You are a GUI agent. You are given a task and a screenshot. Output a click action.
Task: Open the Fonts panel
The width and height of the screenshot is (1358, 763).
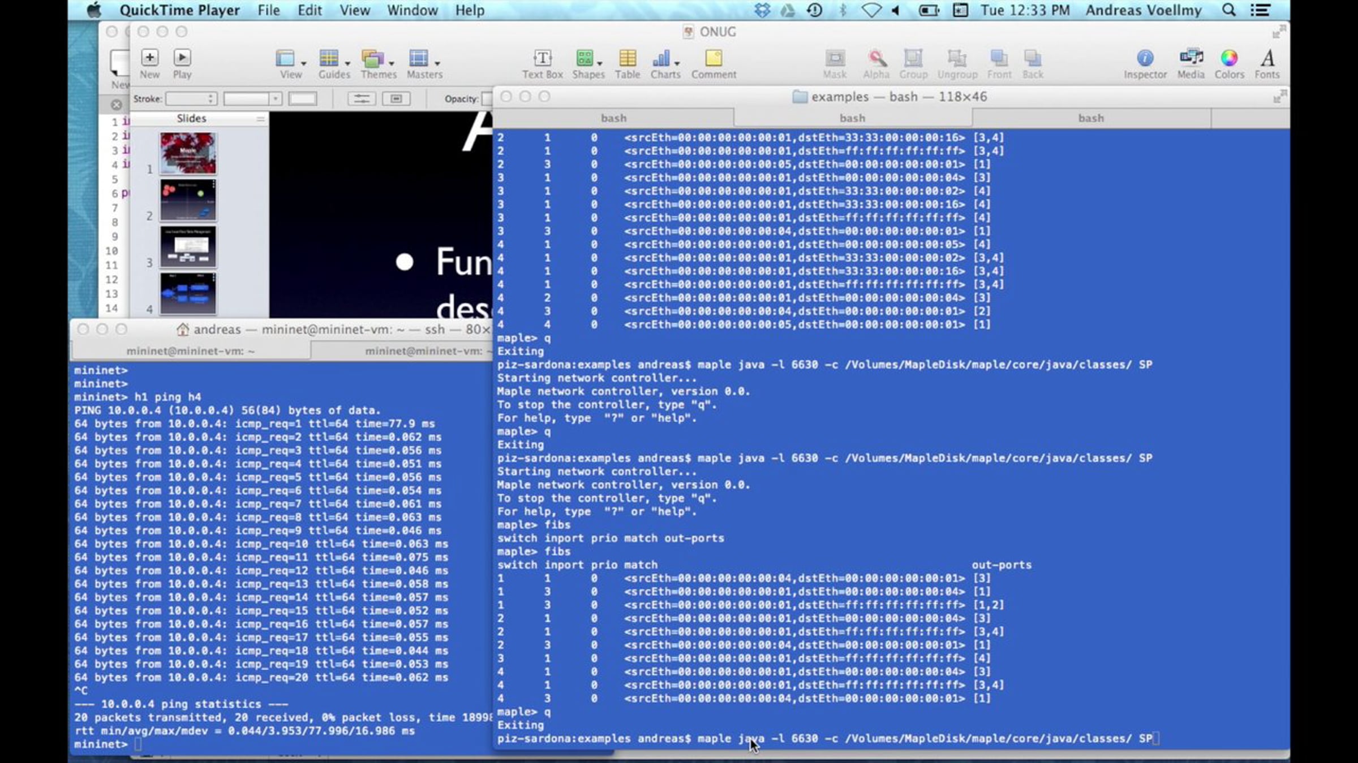pyautogui.click(x=1267, y=58)
